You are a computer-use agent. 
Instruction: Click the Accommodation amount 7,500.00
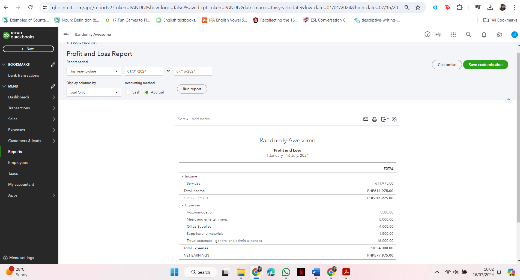click(386, 213)
